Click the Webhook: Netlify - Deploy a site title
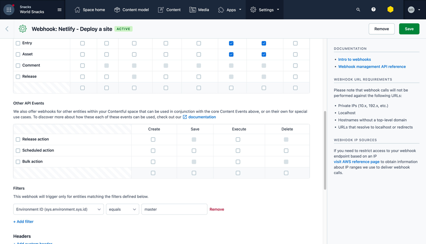 [72, 29]
